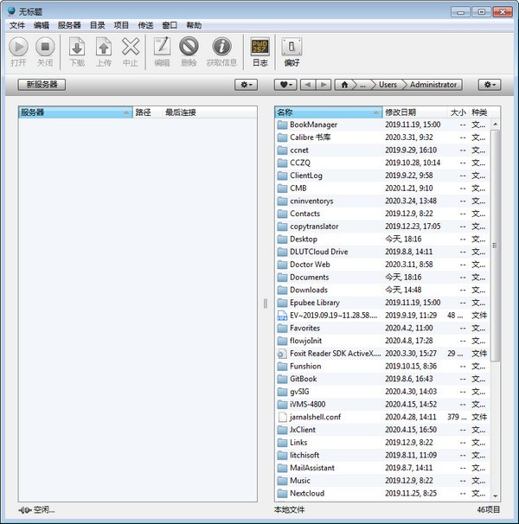Navigate forward with the right arrow button
The image size is (519, 524).
click(324, 85)
